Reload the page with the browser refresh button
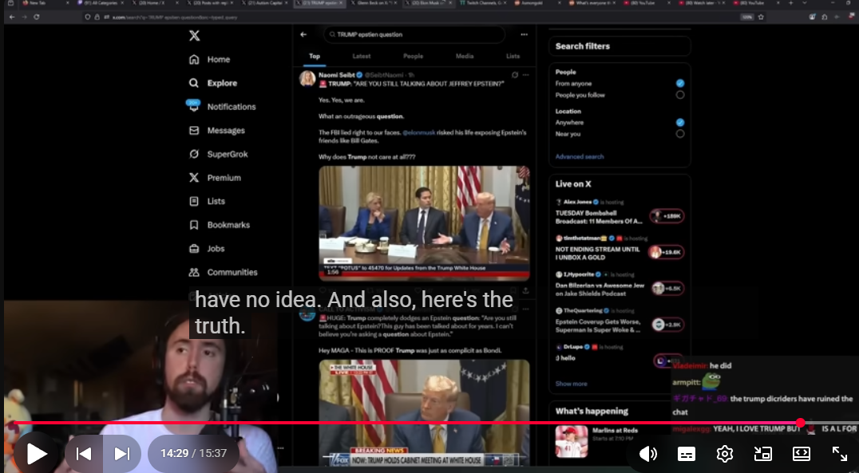Screen dimensions: 859x473 [x=36, y=17]
